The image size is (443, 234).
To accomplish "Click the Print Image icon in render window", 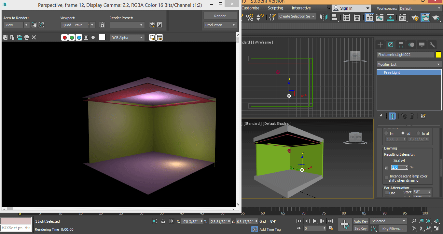I will [x=27, y=38].
